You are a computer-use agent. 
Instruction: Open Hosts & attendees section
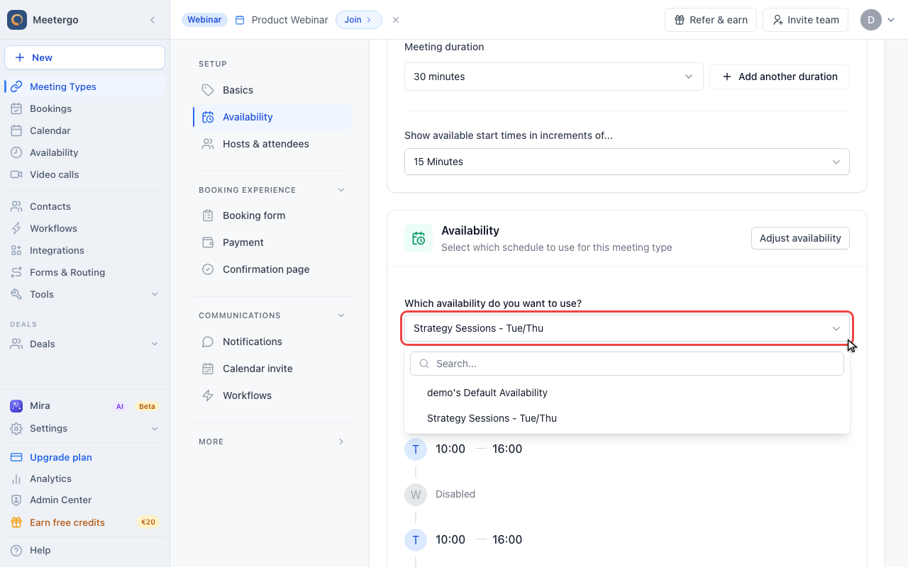click(x=272, y=144)
